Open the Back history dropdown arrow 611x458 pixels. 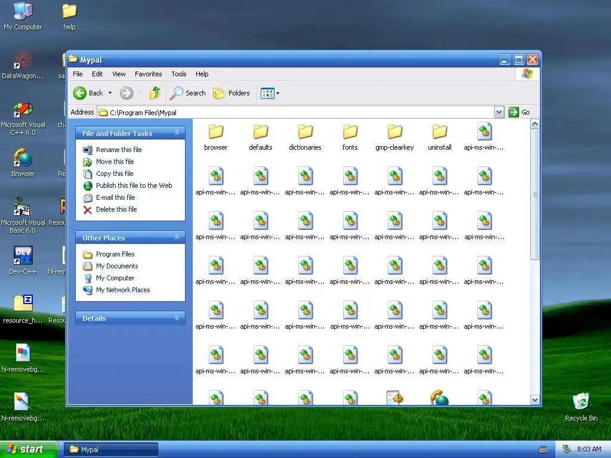[110, 93]
